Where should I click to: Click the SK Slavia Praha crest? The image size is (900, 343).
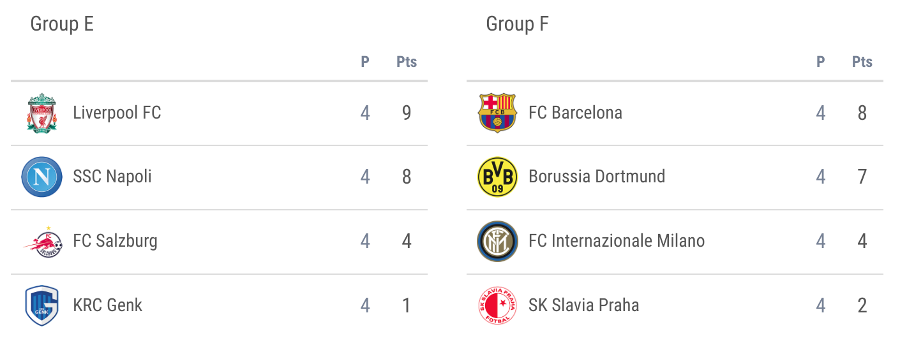(x=497, y=305)
